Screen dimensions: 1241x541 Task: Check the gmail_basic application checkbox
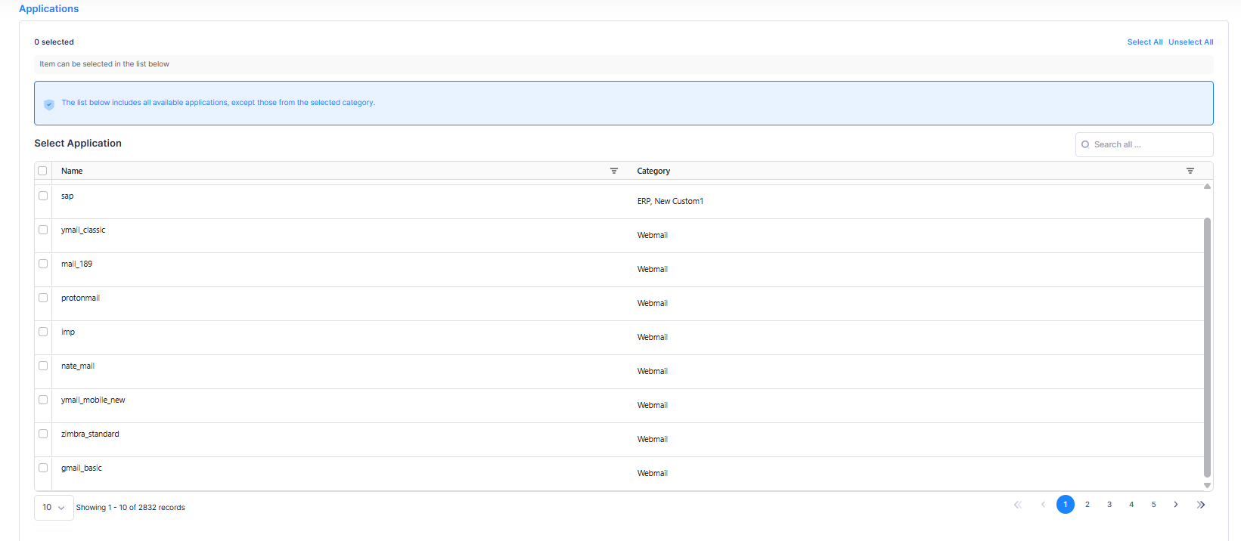tap(43, 468)
